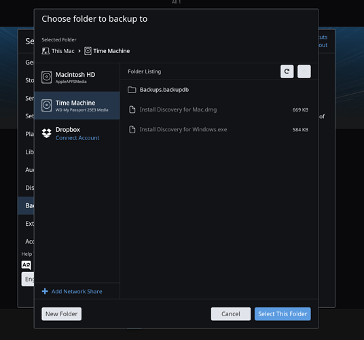This screenshot has height=340, width=364.
Task: Click the Macintosh HD disk icon
Action: [x=47, y=77]
